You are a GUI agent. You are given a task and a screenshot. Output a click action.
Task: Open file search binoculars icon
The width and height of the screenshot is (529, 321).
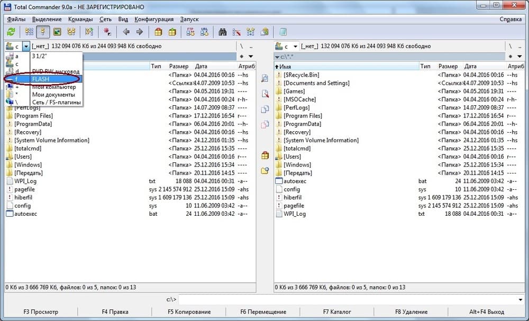[x=222, y=32]
